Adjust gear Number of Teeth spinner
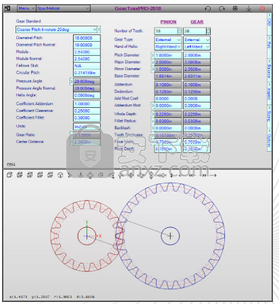The width and height of the screenshot is (279, 304). 208,31
